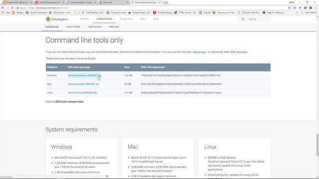Select the PREVIEW sub-navigation tab
The image size is (319, 179).
pos(114,27)
